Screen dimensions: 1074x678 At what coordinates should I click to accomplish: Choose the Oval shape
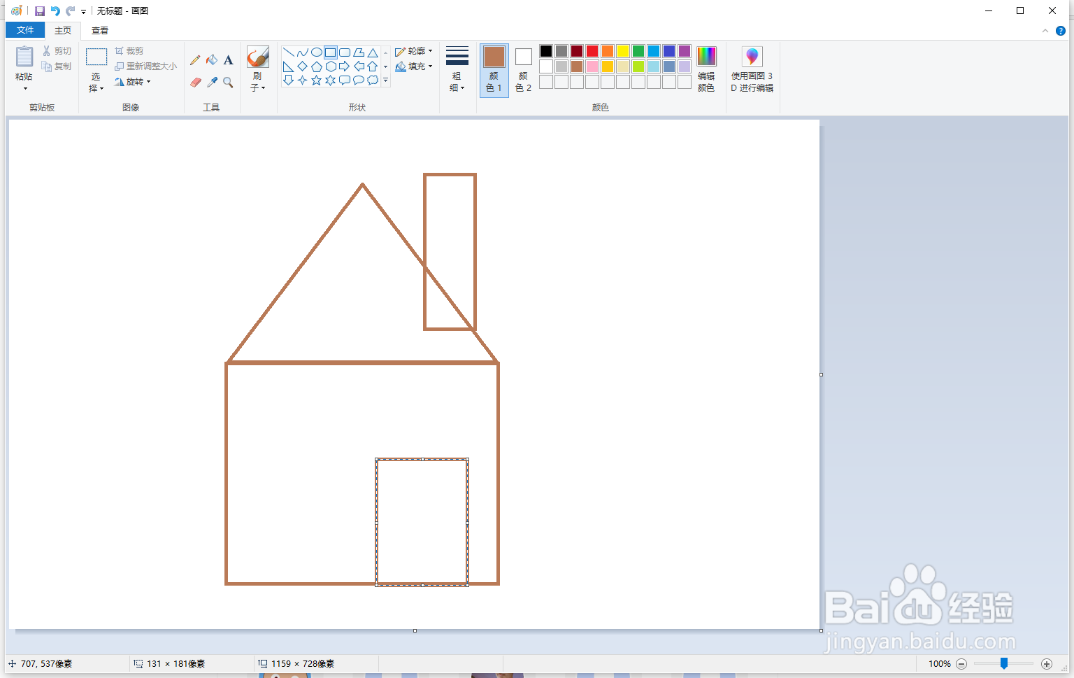point(316,52)
